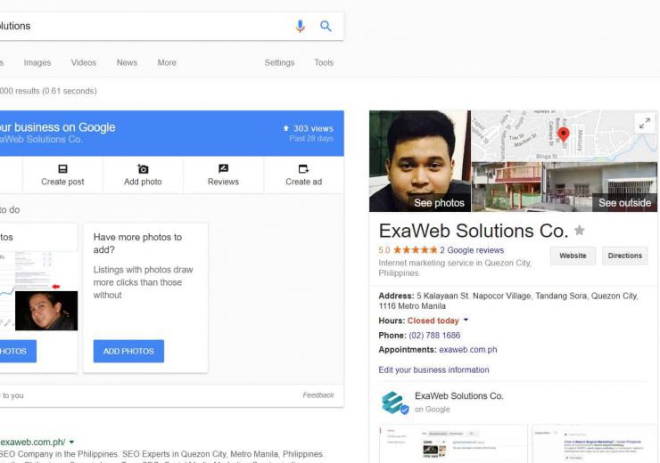Open See photos thumbnail
660x463 pixels.
click(420, 161)
